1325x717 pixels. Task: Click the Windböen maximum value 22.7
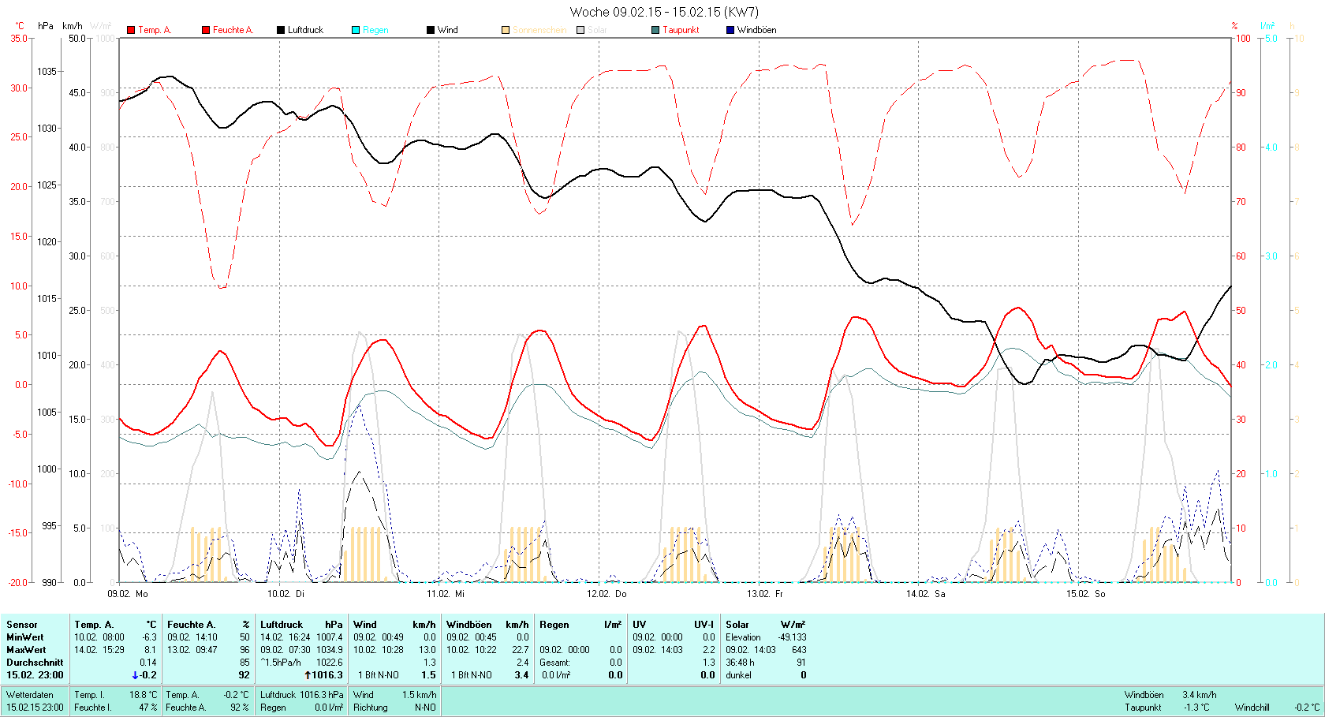(520, 650)
